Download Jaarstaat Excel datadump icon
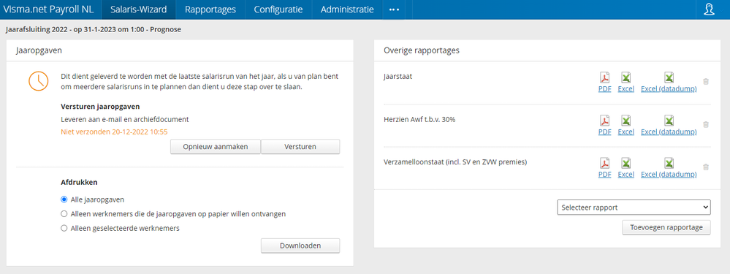This screenshot has height=274, width=730. click(669, 77)
